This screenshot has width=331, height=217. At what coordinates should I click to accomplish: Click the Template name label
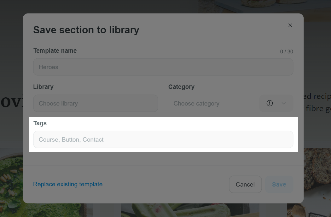tap(55, 51)
